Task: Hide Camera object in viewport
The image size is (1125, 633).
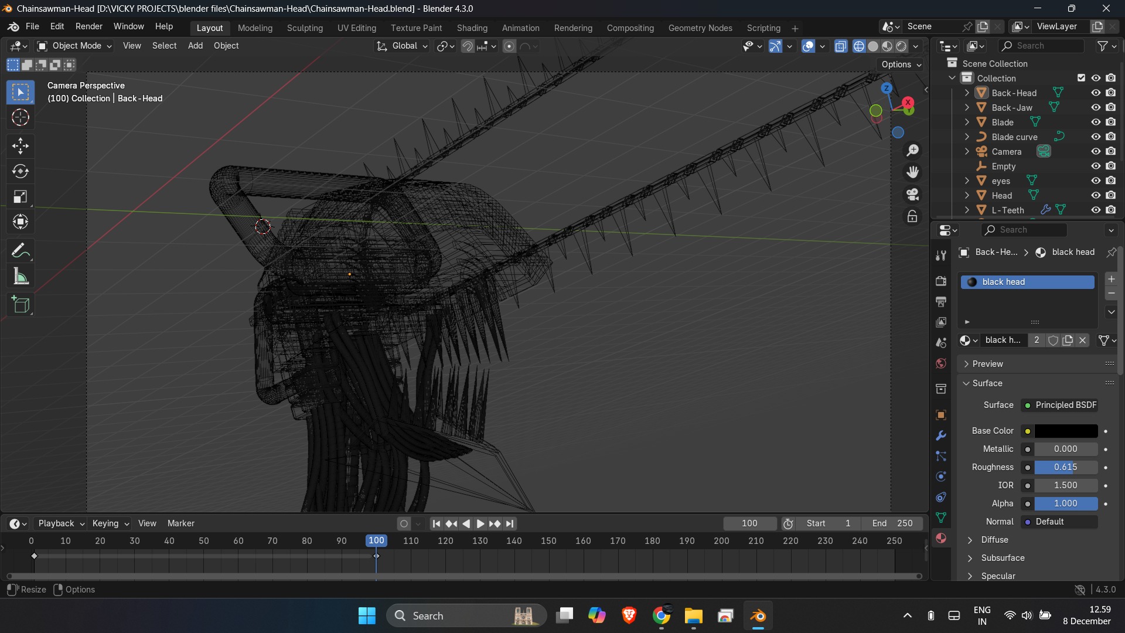Action: coord(1096,151)
